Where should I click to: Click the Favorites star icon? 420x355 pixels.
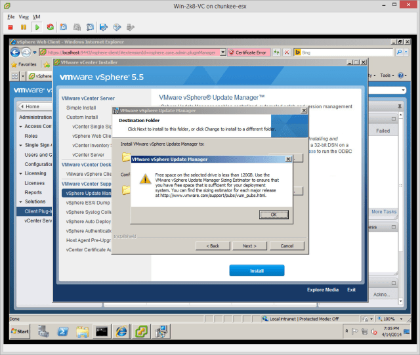tap(14, 64)
